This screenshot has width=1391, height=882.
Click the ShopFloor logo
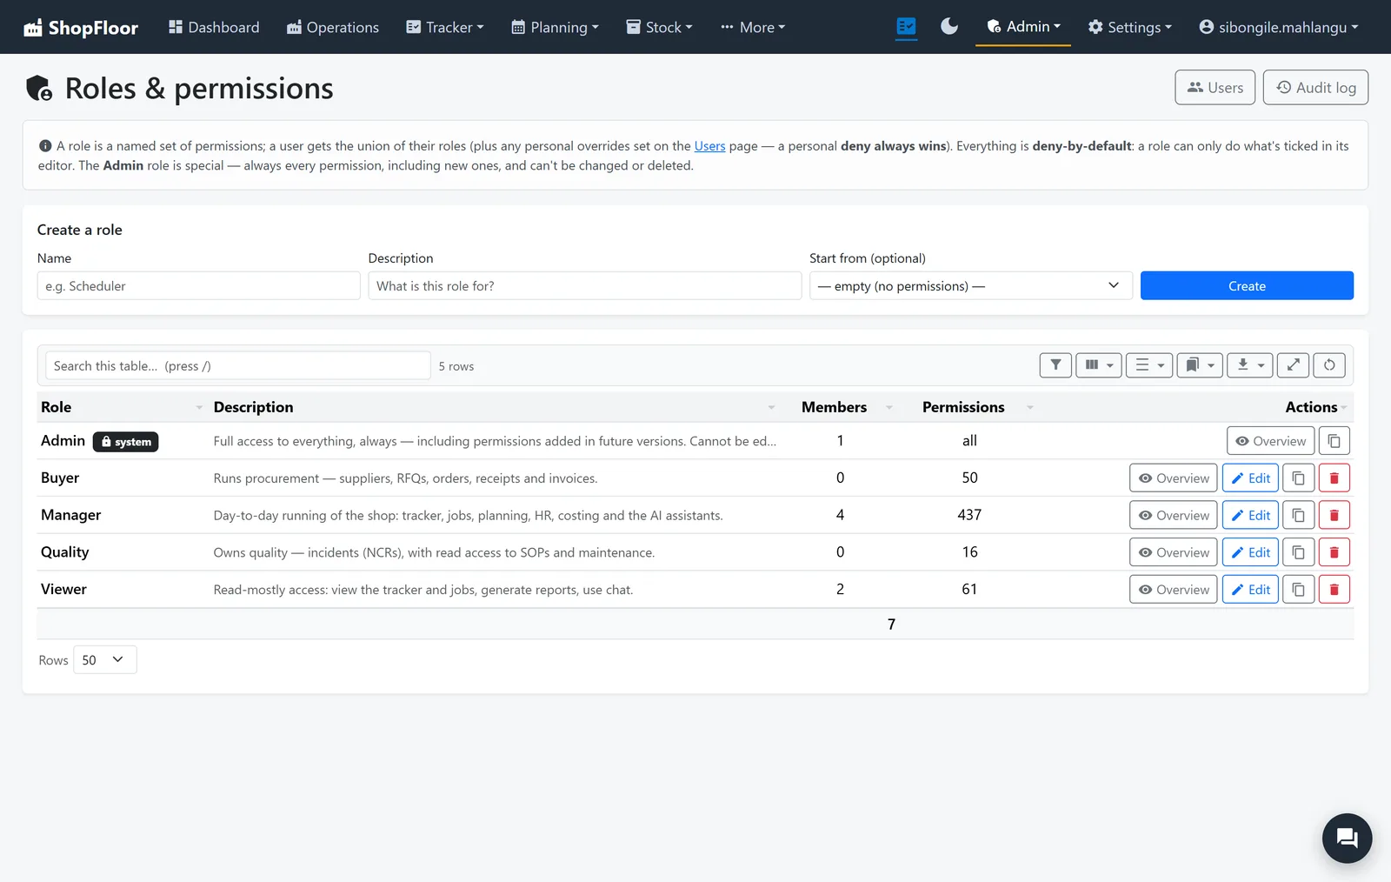pos(81,27)
